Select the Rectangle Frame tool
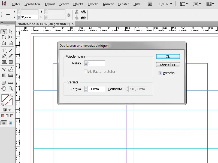 tap(4, 62)
